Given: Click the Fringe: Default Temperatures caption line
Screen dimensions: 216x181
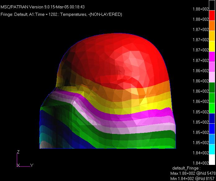Looking at the screenshot, I should (61, 14).
